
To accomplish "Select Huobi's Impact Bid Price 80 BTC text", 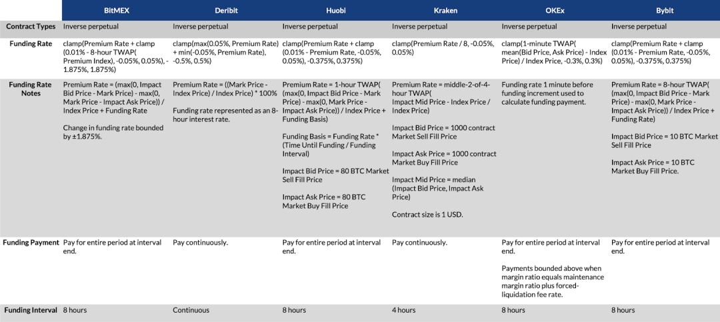I will [335, 175].
